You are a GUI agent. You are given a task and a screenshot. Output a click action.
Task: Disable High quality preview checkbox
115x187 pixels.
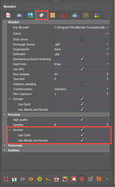(82, 120)
